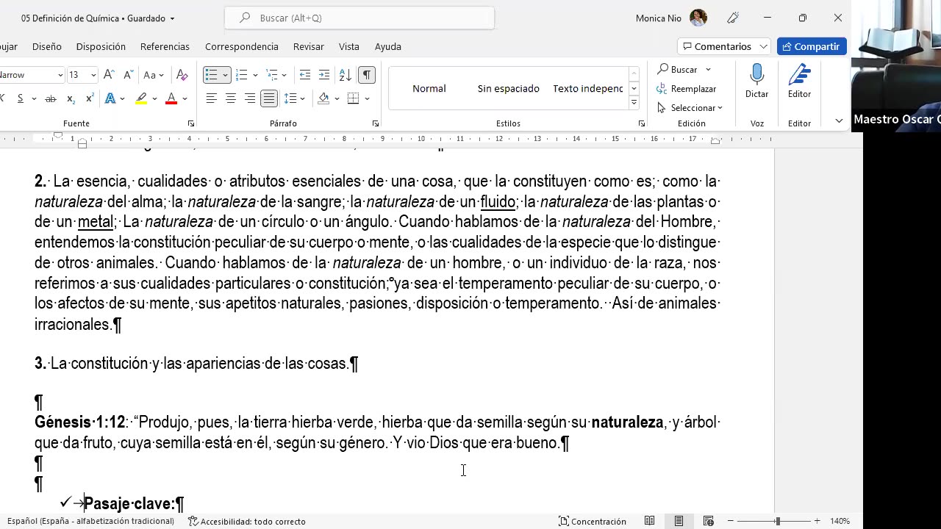Image resolution: width=941 pixels, height=529 pixels.
Task: Toggle show paragraph marks (¶)
Action: click(x=366, y=75)
